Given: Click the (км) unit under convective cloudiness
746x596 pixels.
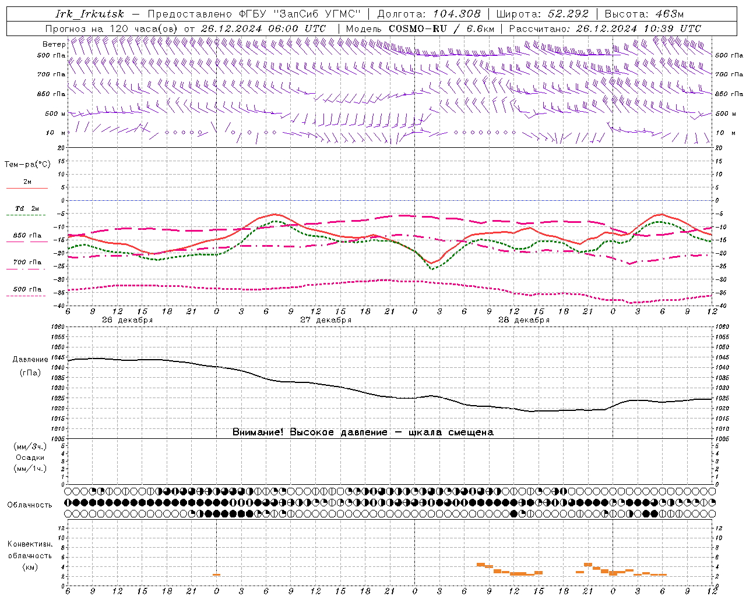Looking at the screenshot, I should [x=30, y=567].
